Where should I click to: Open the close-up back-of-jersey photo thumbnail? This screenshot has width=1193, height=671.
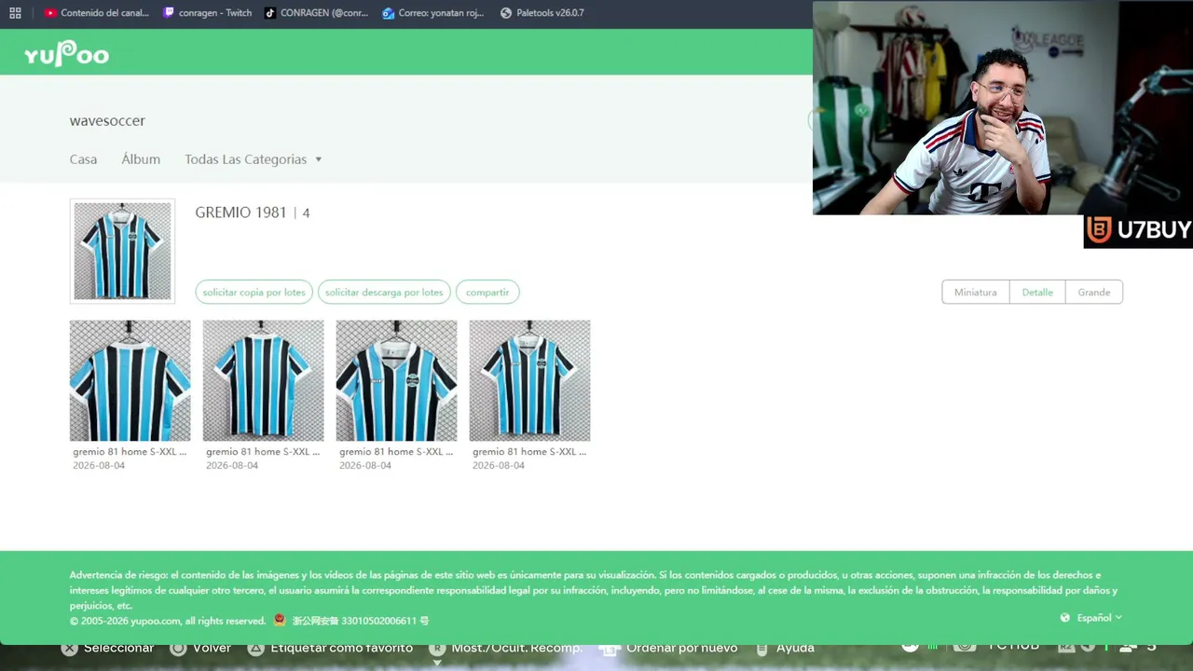[x=130, y=380]
